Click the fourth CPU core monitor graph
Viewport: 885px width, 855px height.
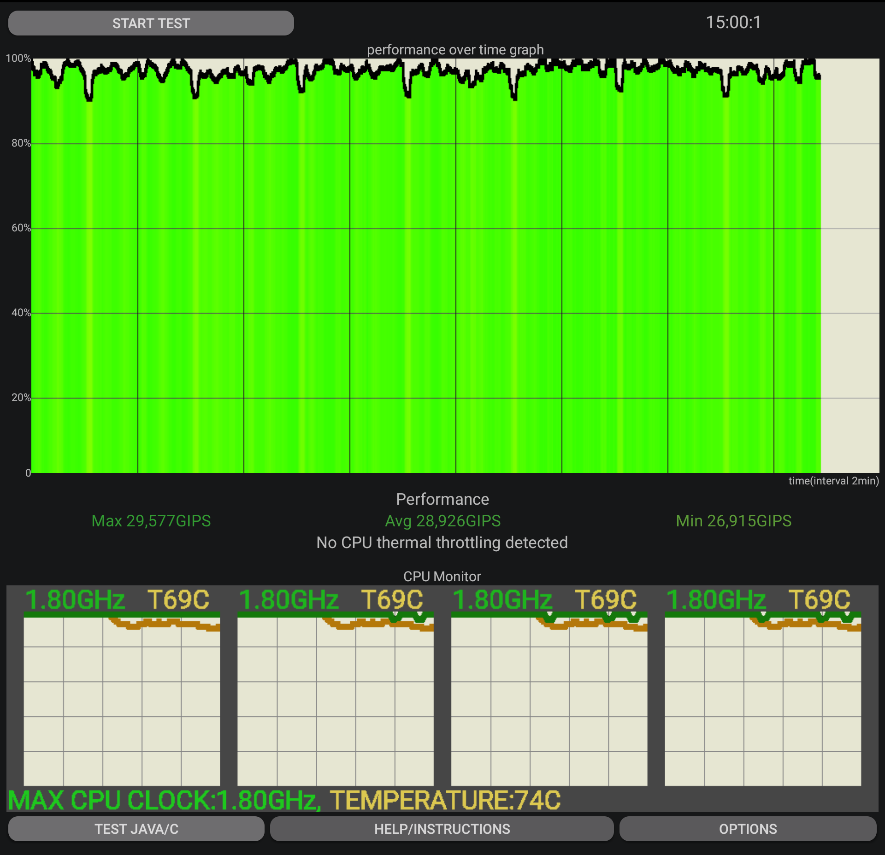[762, 701]
